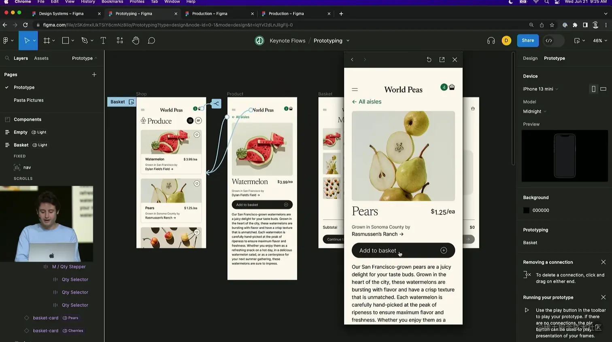The width and height of the screenshot is (612, 342).
Task: Favorite the Pears card heart
Action: coord(197,184)
